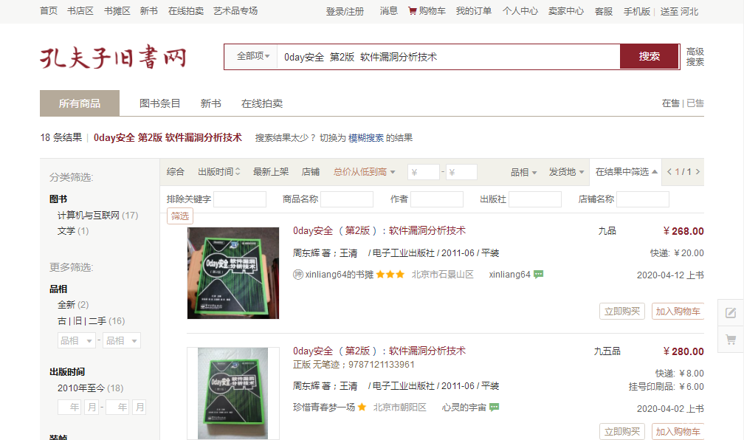Open the shopping cart icon in top bar
This screenshot has height=440, width=744.
click(413, 11)
